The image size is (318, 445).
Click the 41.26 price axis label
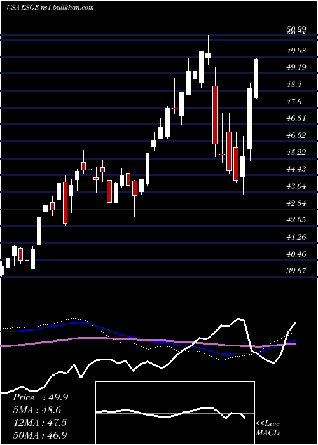coord(296,237)
